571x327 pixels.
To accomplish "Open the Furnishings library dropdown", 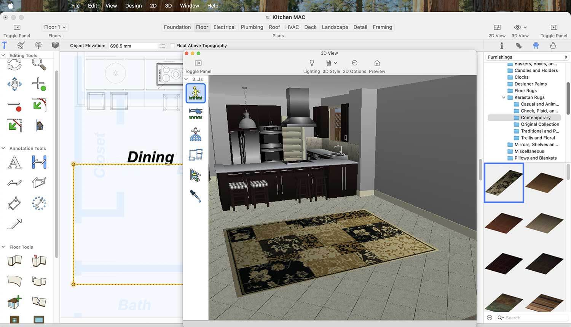I will pos(527,57).
